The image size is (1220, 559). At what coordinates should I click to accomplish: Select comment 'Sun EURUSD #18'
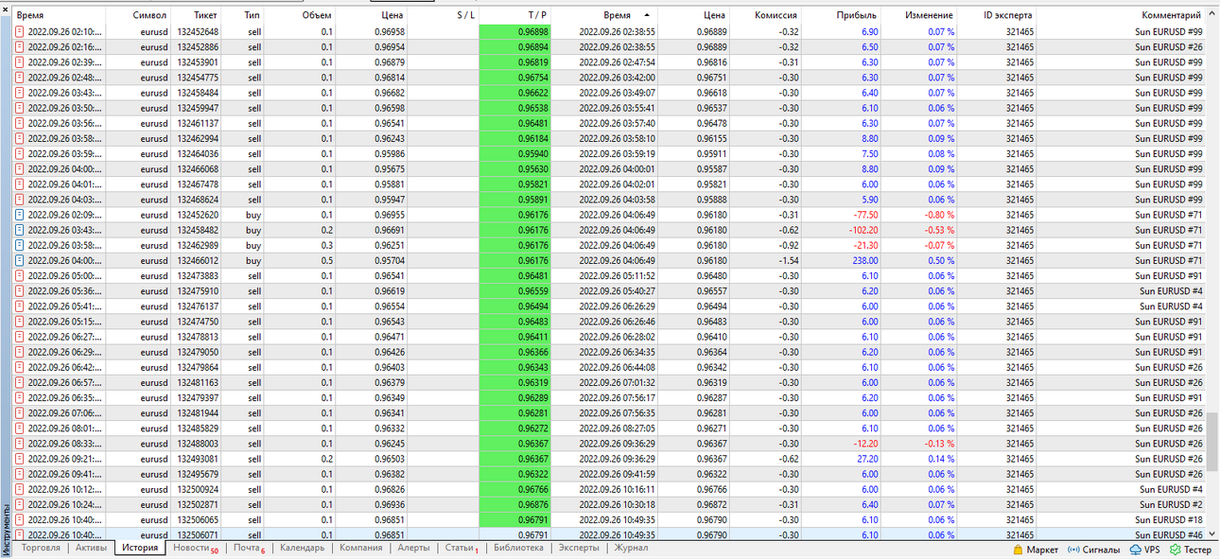1169,519
